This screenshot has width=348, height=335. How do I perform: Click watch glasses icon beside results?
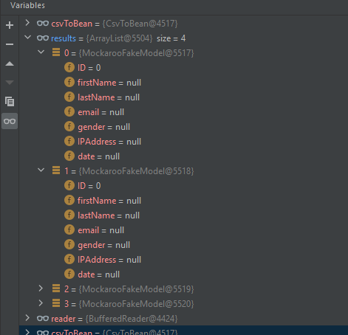[43, 38]
